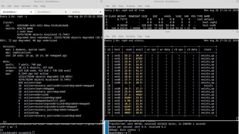Click the %USE column header
Image resolution: width=239 pixels, height=134 pixels.
coord(179,16)
